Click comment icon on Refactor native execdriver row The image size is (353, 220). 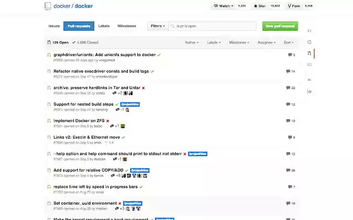pos(288,71)
